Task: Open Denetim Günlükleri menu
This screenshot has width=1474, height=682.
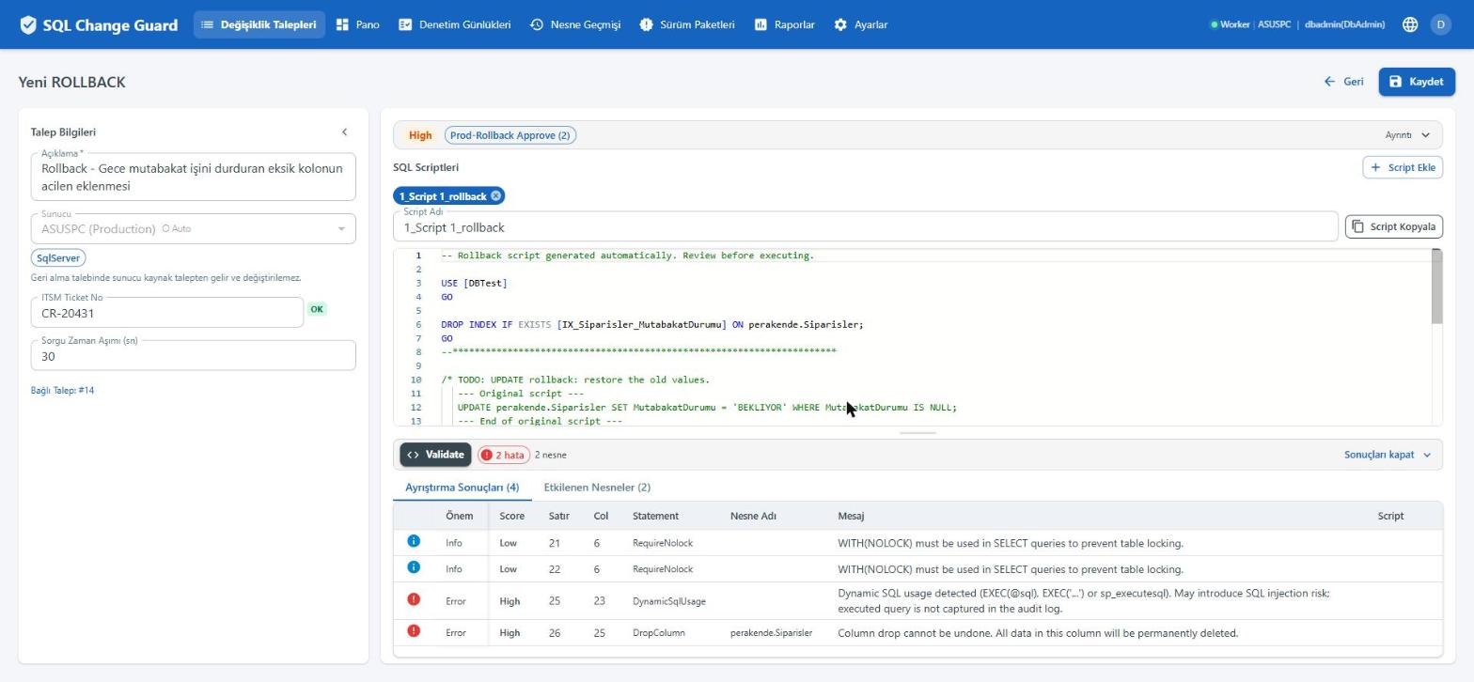Action: (x=455, y=24)
